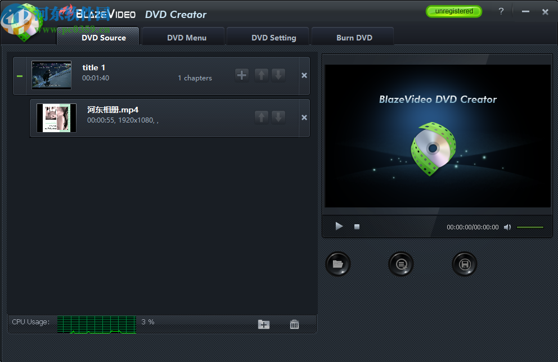
Task: Play the preview video
Action: point(339,226)
